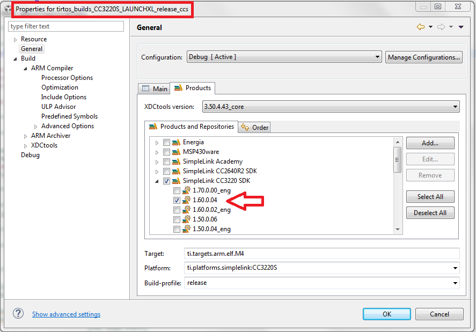Select the Debug tree item
476x332 pixels.
[x=30, y=155]
